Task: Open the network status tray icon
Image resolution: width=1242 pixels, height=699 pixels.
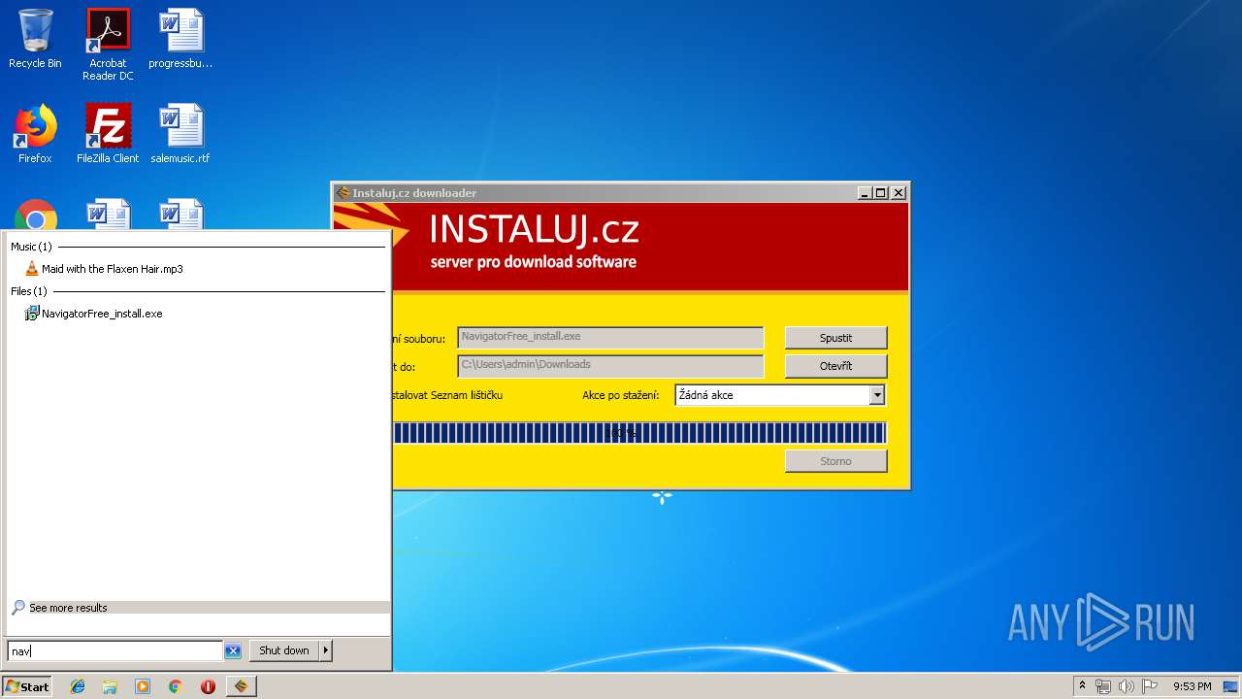Action: coord(1103,686)
